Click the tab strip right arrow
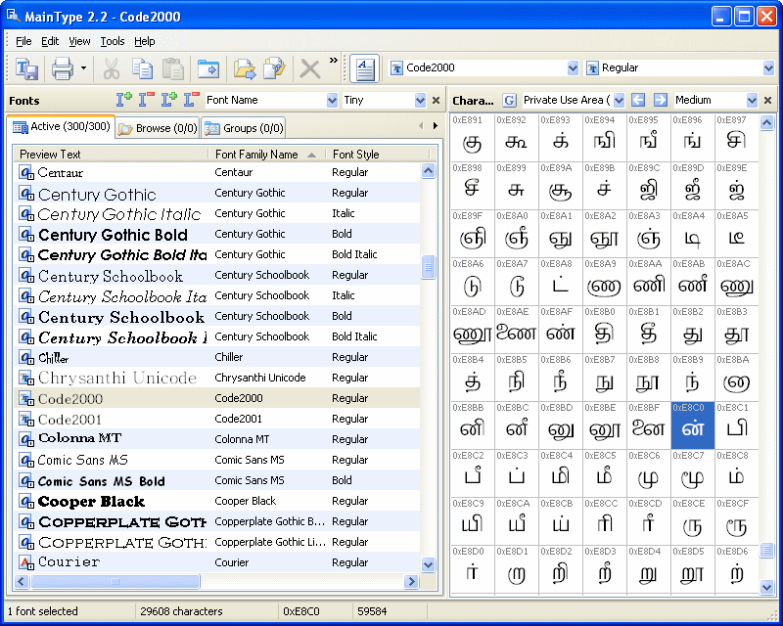Image resolution: width=783 pixels, height=626 pixels. click(435, 126)
